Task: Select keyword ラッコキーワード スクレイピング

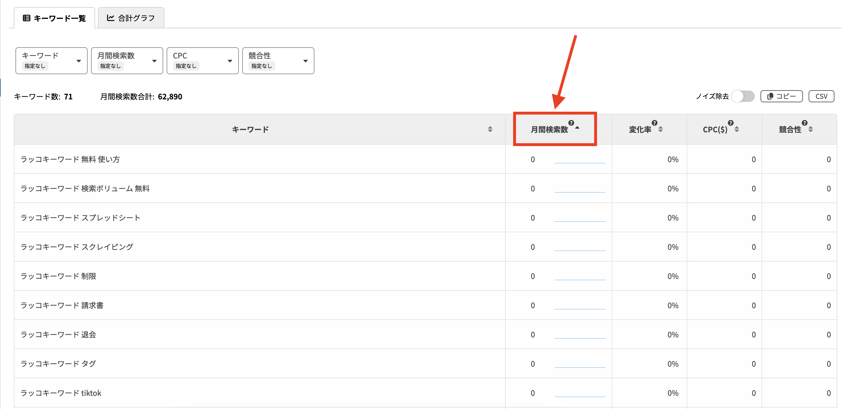Action: 77,247
